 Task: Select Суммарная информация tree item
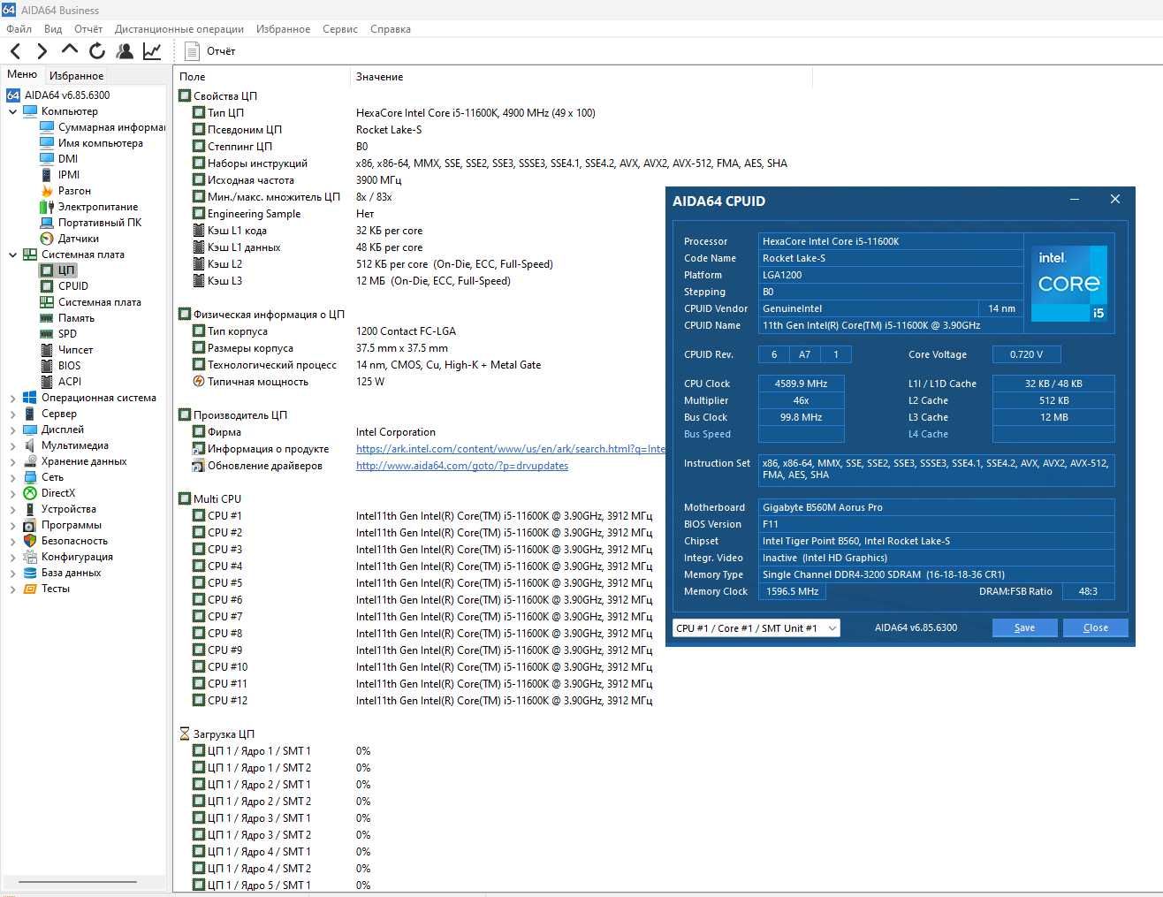coord(111,127)
